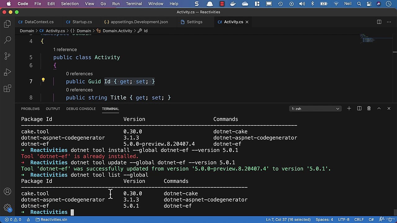Click the OmniSharp flame status icon
Screen dimensions: 397x223
pos(28,220)
